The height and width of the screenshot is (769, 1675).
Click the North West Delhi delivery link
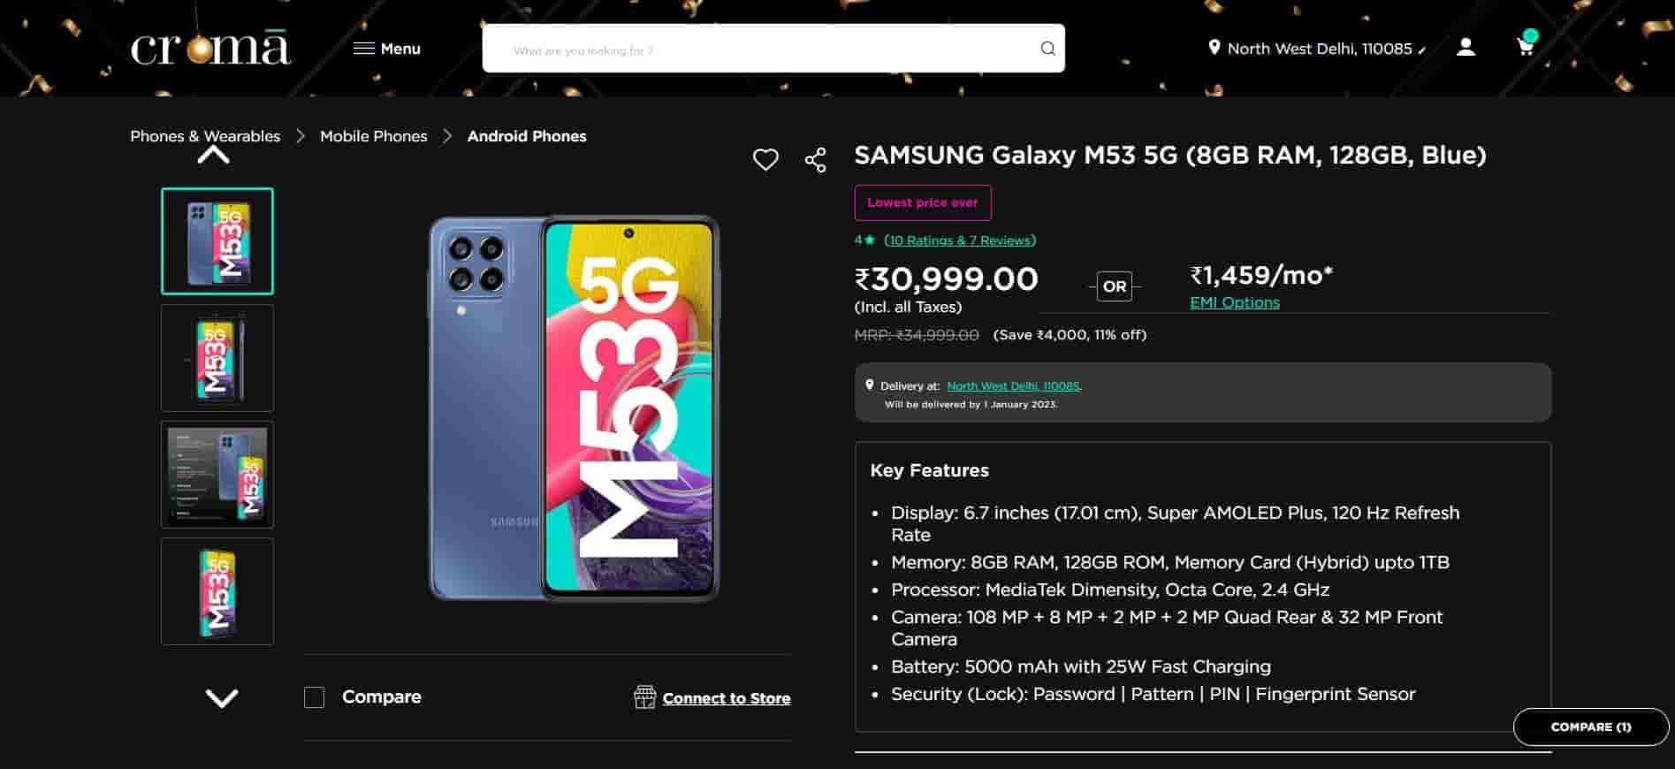click(1013, 386)
